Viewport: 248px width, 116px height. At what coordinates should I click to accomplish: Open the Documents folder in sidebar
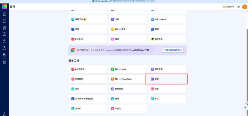pos(4,62)
